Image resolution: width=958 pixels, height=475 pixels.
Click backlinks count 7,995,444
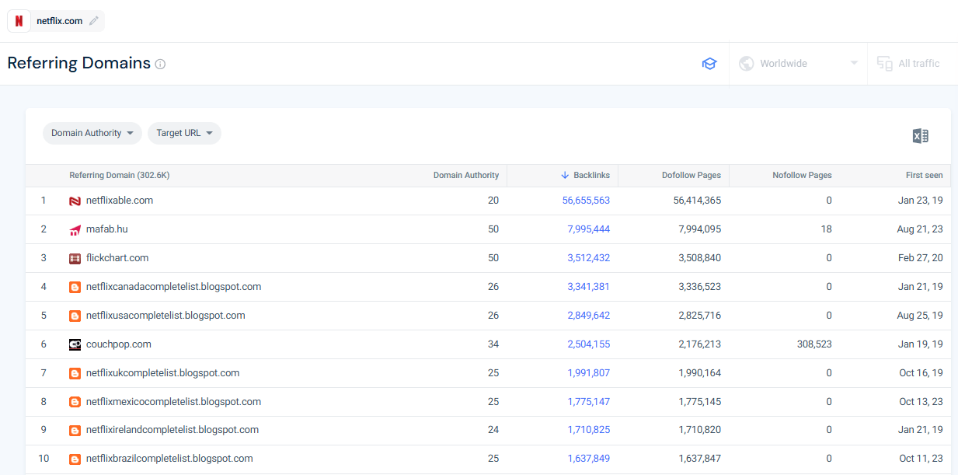pyautogui.click(x=589, y=229)
